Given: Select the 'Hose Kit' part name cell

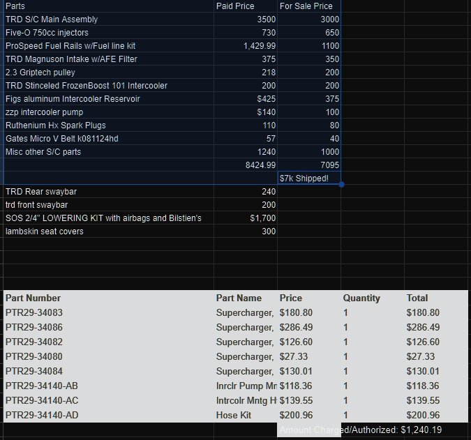Looking at the screenshot, I should coord(246,415).
